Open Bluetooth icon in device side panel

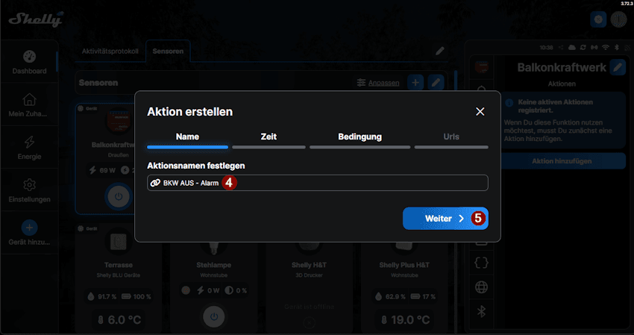(481, 312)
